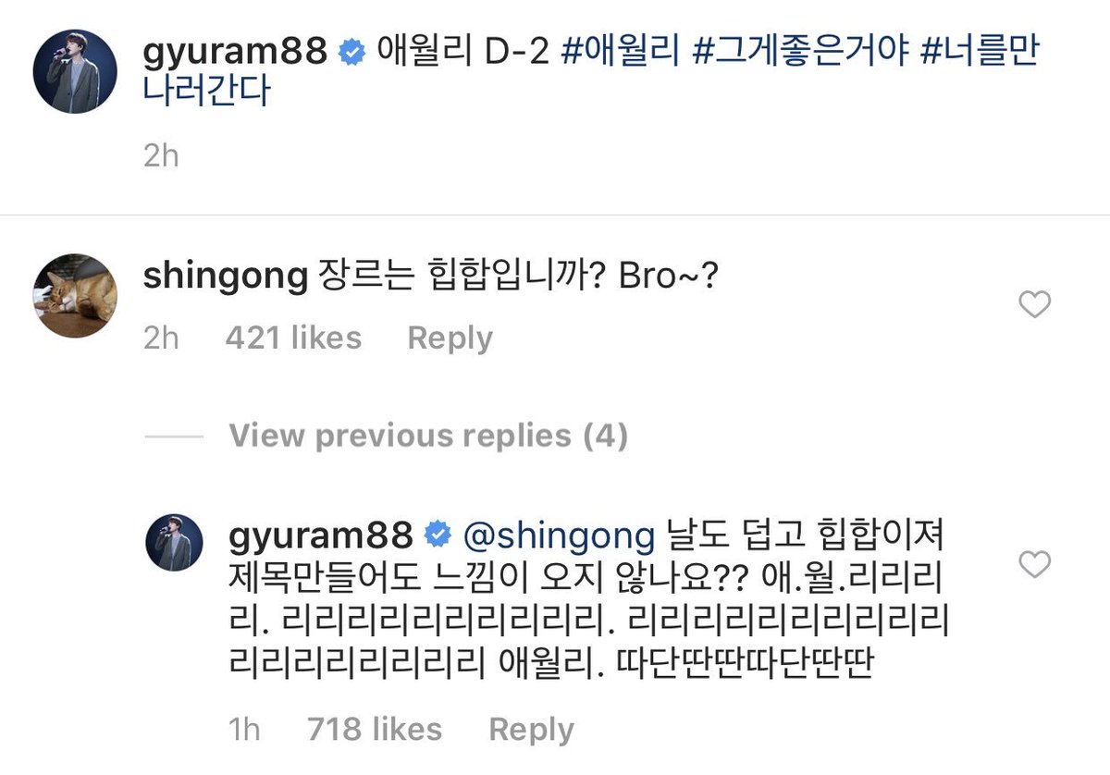The height and width of the screenshot is (775, 1110).
Task: Open gyuram88 username in the reply
Action: [322, 535]
